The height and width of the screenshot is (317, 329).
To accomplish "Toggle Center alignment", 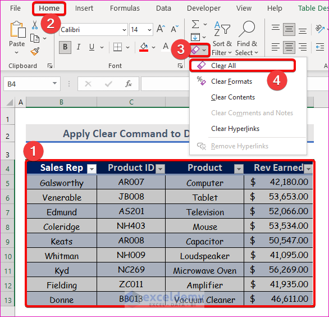I will tap(289, 47).
